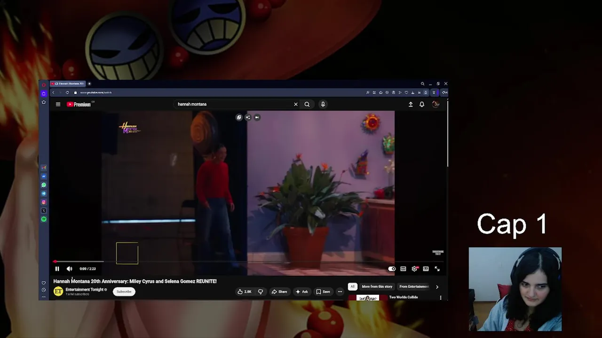Open history clock in browser sidebar

tap(44, 290)
